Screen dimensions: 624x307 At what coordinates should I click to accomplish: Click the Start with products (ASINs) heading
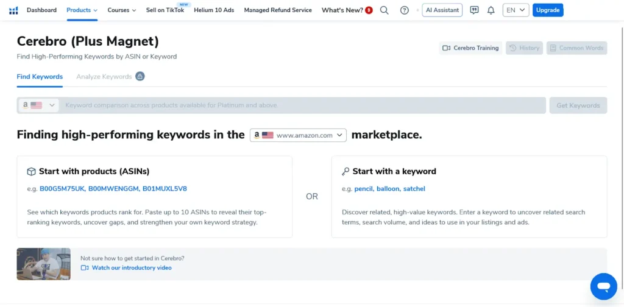tap(94, 171)
